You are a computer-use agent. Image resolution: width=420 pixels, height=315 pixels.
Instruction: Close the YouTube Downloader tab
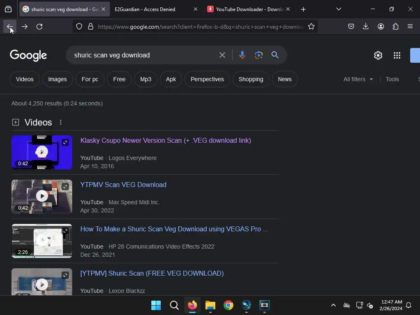pyautogui.click(x=288, y=9)
